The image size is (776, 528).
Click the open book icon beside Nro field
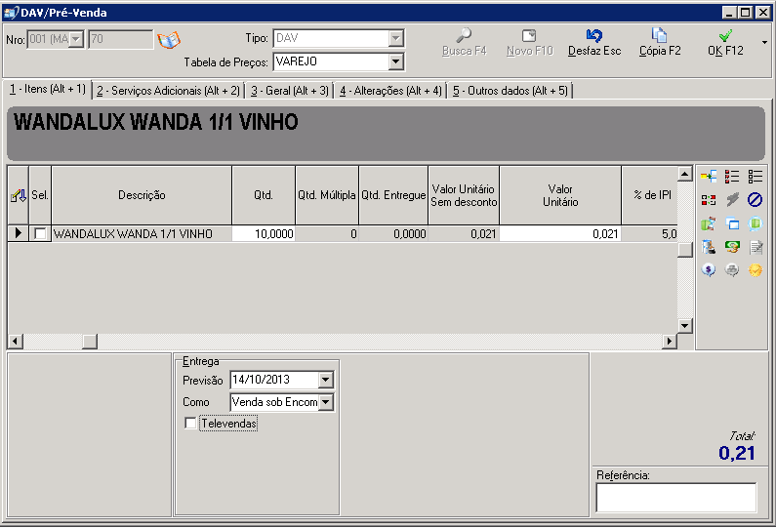[169, 40]
